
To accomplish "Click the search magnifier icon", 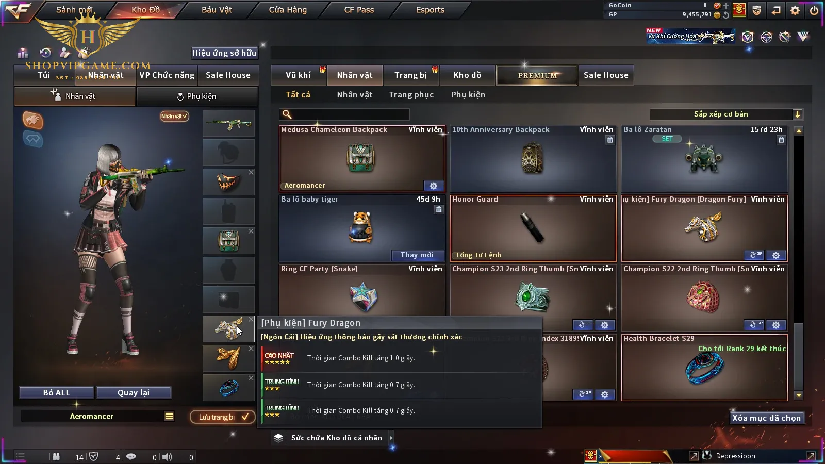I will 287,114.
